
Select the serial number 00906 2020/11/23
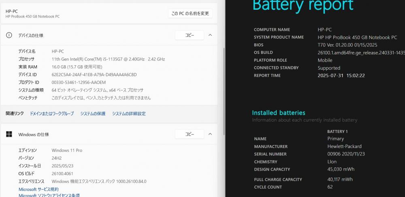(x=346, y=154)
